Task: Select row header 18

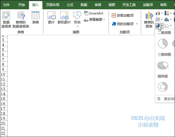Action: pyautogui.click(x=4, y=114)
